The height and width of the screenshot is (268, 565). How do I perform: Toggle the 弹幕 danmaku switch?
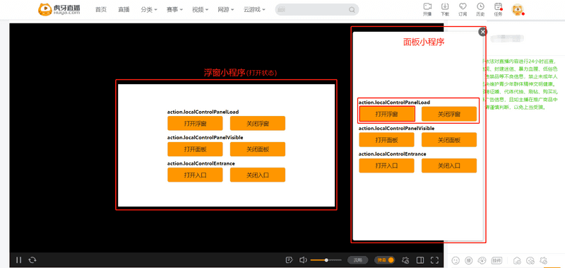(385, 260)
